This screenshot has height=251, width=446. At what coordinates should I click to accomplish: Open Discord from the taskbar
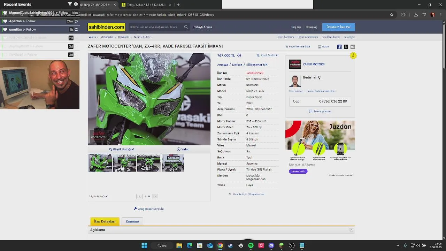[271, 245]
